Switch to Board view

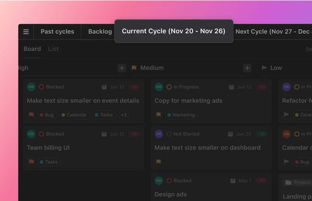click(32, 49)
